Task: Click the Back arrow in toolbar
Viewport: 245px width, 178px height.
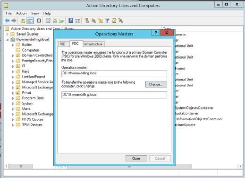Action: pos(7,20)
